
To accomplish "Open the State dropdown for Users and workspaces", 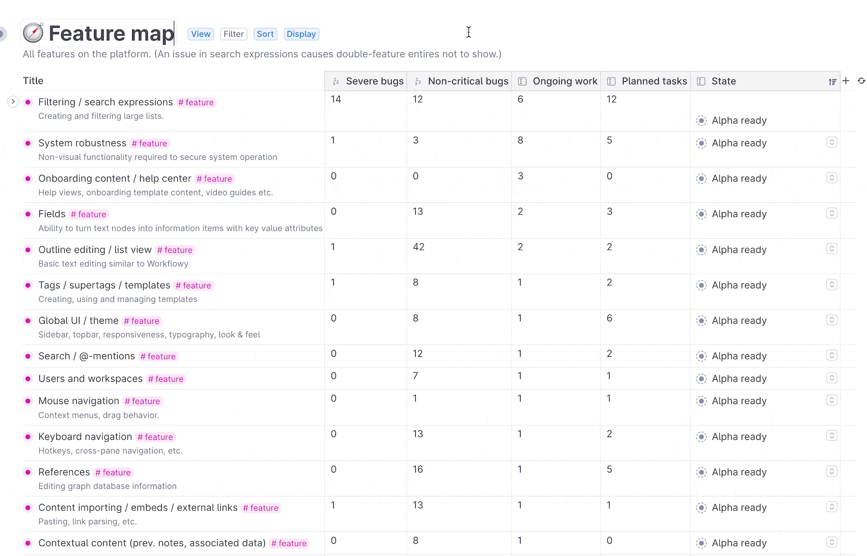I will tap(831, 378).
